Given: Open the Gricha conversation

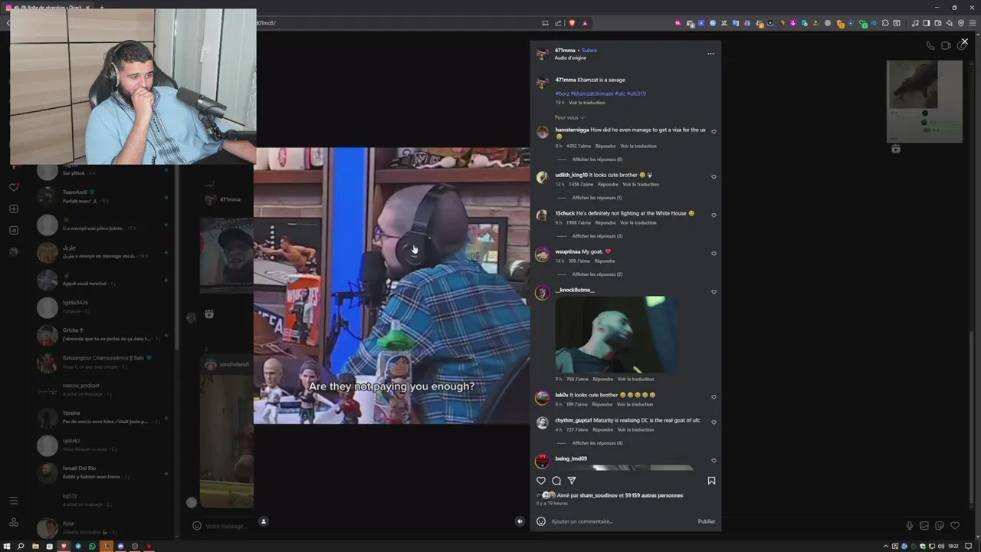Looking at the screenshot, I should coord(103,334).
